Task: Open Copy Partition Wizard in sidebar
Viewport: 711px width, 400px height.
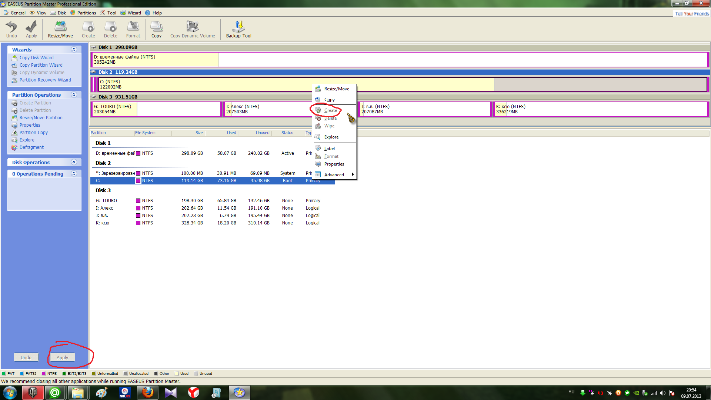Action: coord(41,65)
